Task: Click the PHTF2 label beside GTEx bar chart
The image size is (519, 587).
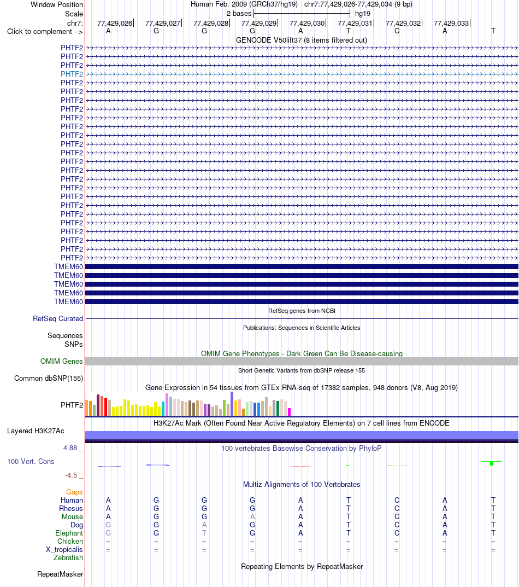Action: tap(72, 405)
